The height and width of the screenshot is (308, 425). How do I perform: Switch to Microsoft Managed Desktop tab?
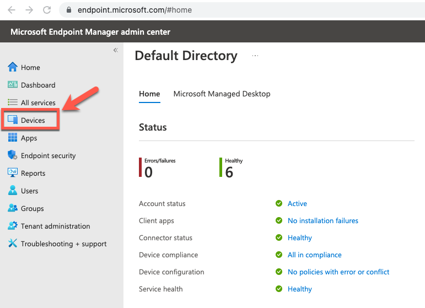[x=222, y=94]
